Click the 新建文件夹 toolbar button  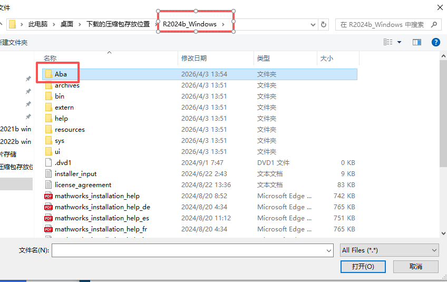point(14,43)
